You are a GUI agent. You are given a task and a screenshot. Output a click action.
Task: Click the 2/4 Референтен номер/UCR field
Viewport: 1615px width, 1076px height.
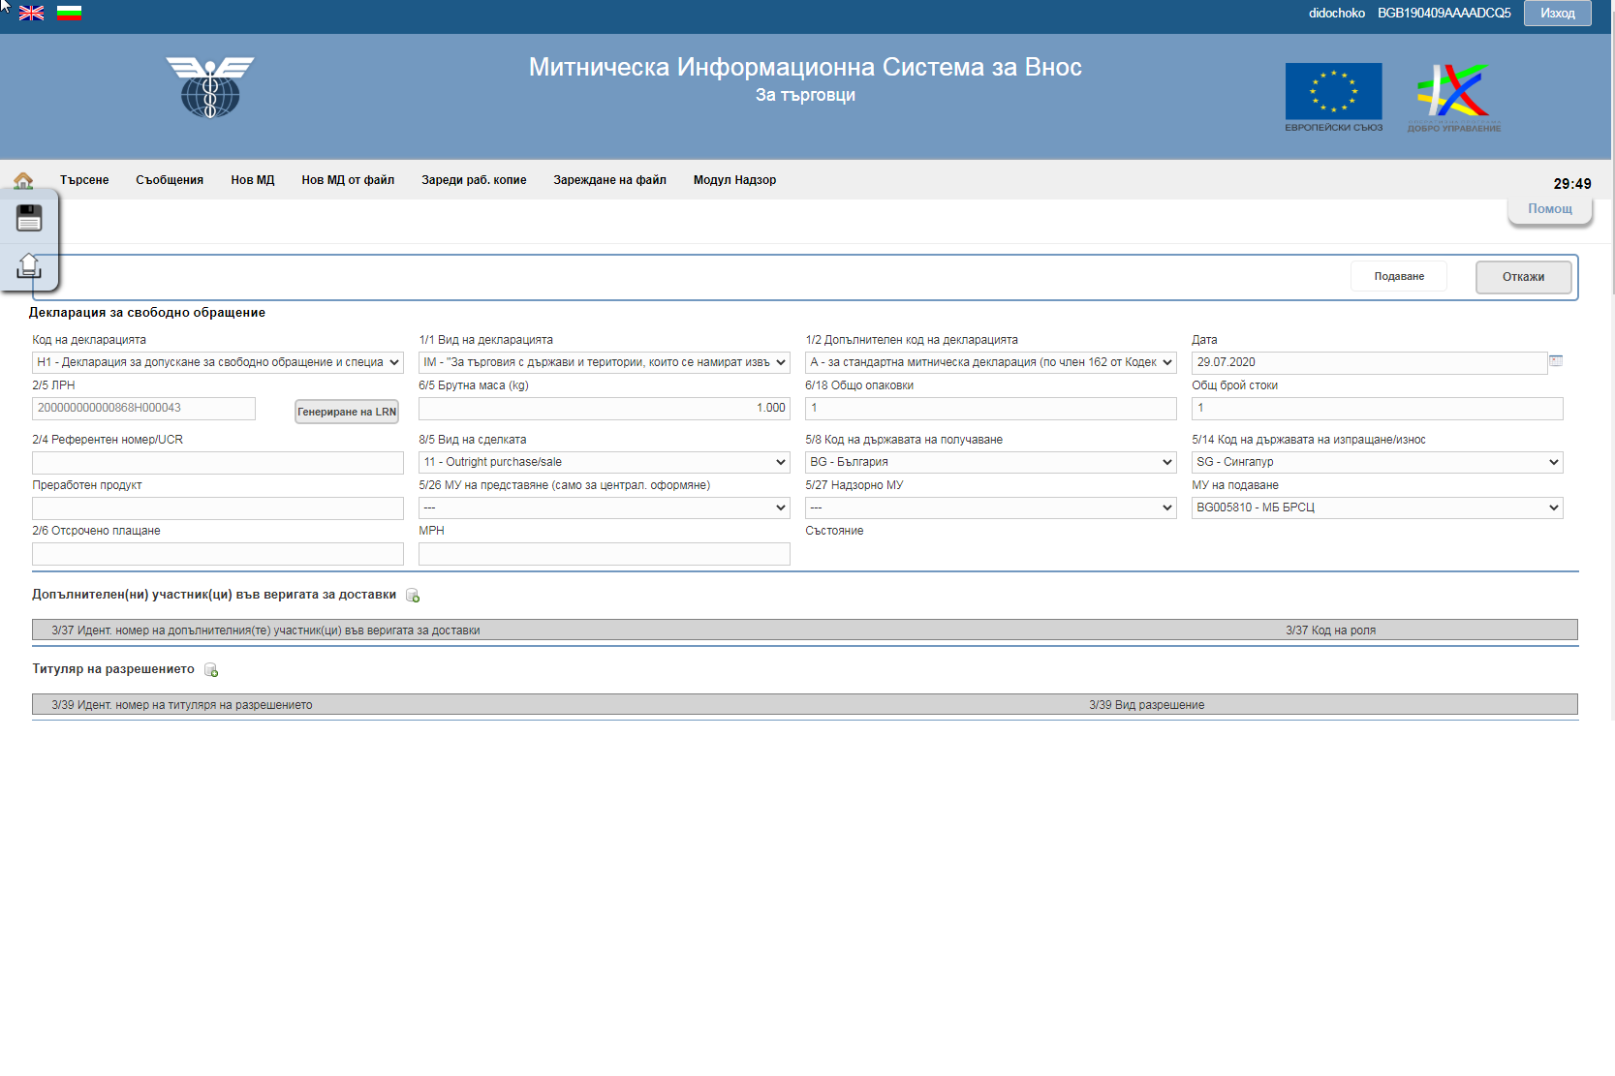coord(217,463)
